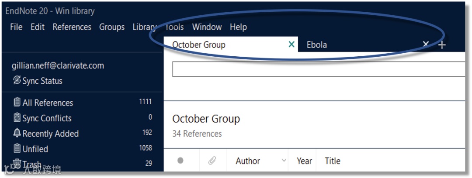Click the paperclip attachment column header
472x178 pixels.
(x=212, y=161)
